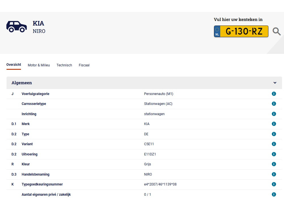Viewport: 284px width, 213px height.
Task: Click the NL country badge on plate
Action: tap(217, 31)
